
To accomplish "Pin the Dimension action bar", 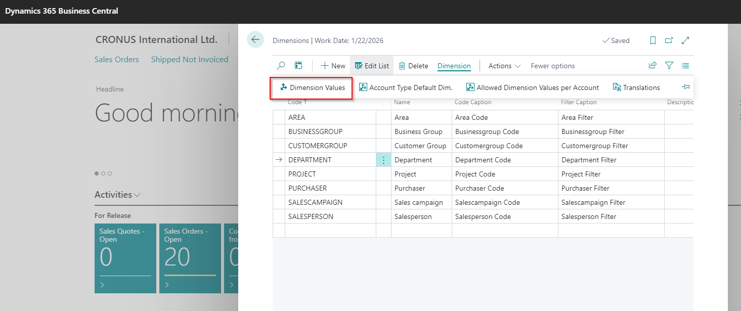I will pos(685,87).
